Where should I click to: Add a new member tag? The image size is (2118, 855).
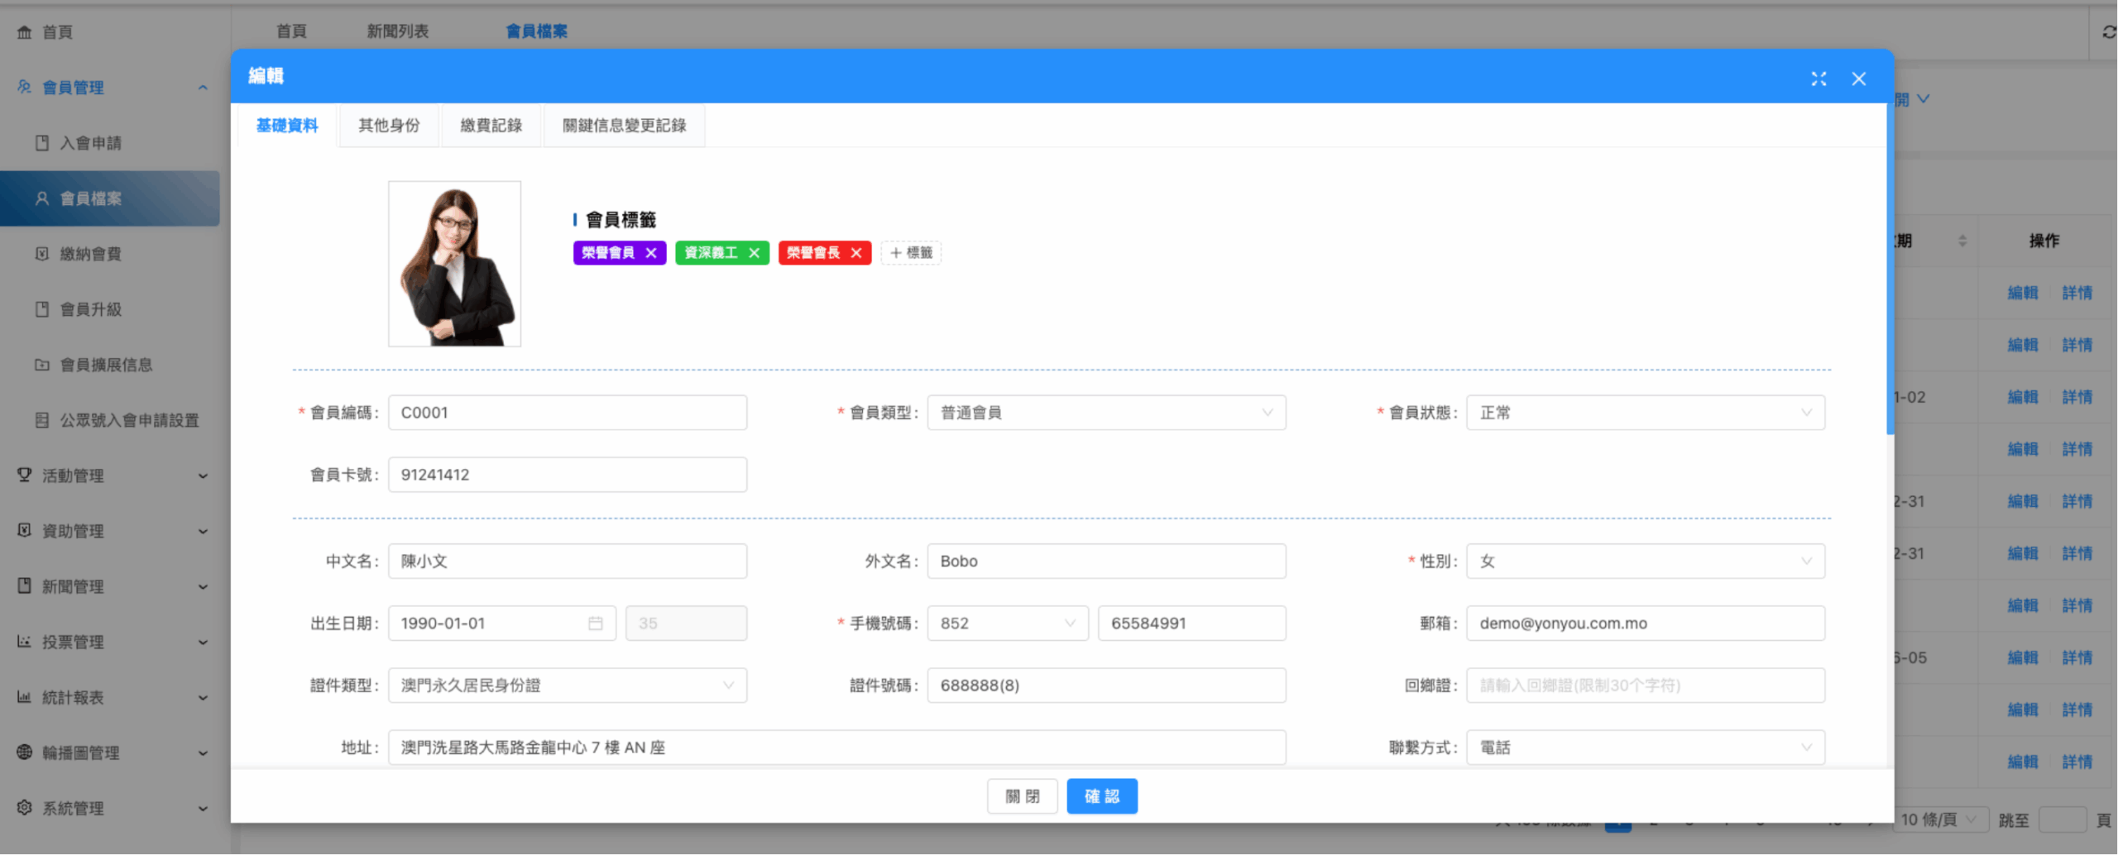coord(911,253)
